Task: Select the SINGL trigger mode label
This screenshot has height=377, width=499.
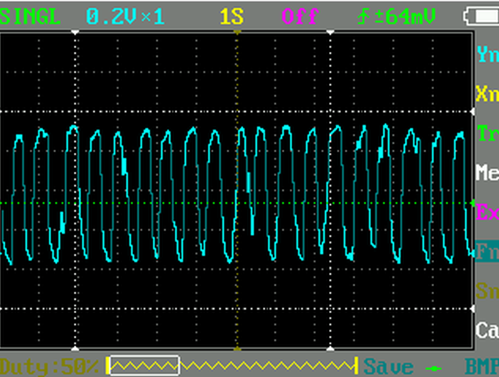Action: (30, 16)
